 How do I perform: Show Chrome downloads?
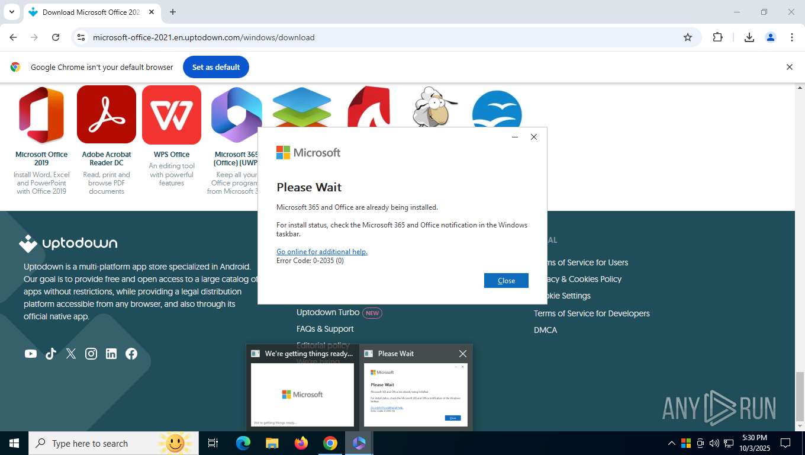(749, 37)
